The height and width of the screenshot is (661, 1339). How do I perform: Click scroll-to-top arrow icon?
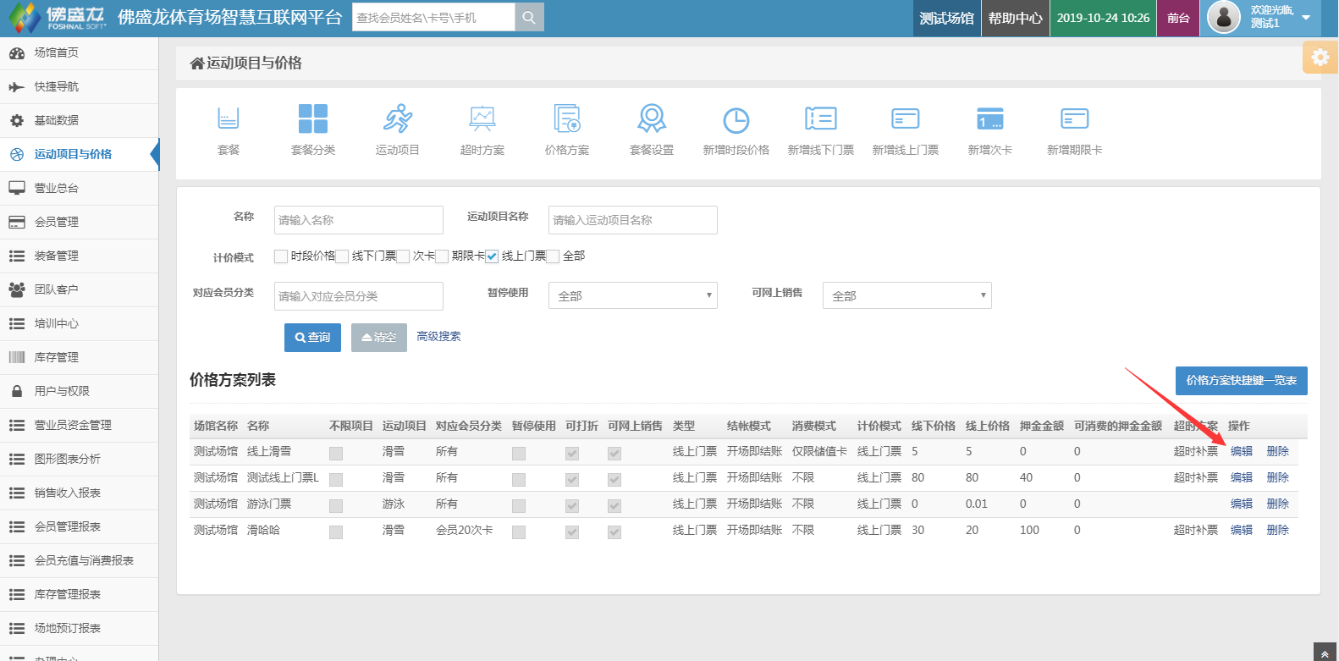[x=1325, y=653]
